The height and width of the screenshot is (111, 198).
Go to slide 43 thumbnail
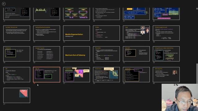point(17,33)
